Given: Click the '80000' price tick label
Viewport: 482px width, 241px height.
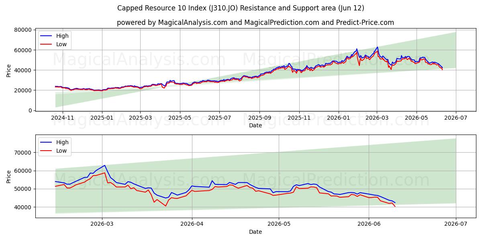Looking at the screenshot, I should 23,30.
